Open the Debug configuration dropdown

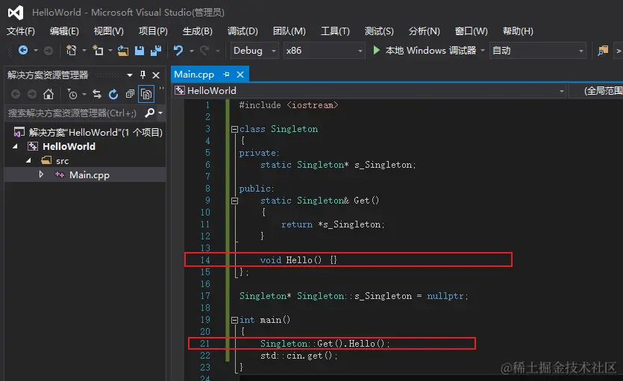tap(254, 51)
